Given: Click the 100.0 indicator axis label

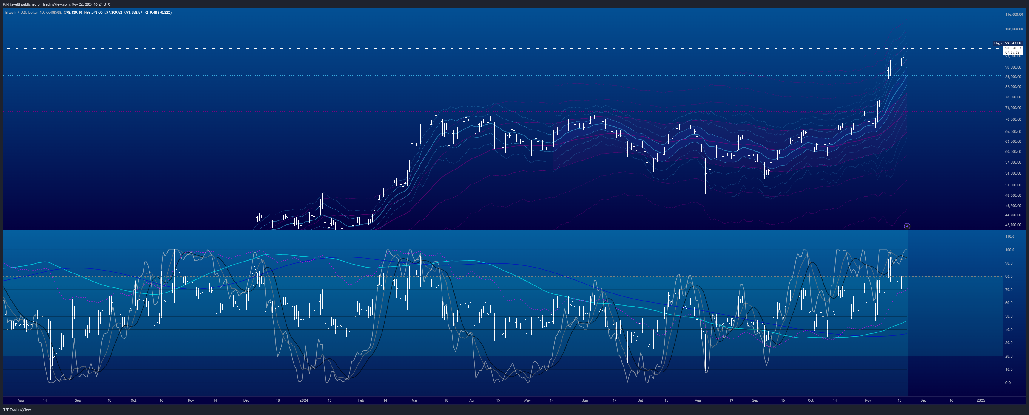Looking at the screenshot, I should [1010, 250].
